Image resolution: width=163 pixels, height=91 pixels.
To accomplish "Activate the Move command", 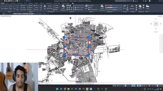I will (x=23, y=6).
